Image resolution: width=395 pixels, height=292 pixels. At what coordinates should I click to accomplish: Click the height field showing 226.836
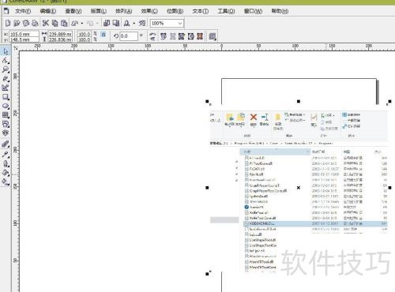click(60, 39)
